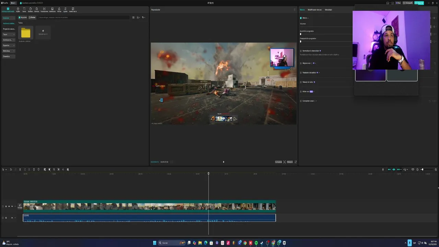The height and width of the screenshot is (247, 439).
Task: Open the Ajuste panel
Action: pos(65,10)
